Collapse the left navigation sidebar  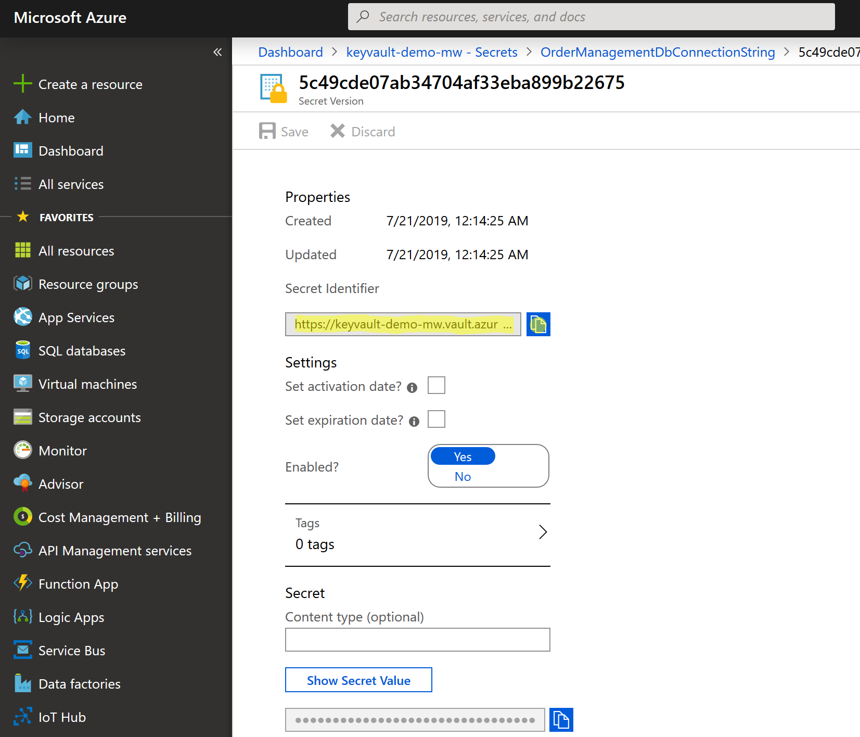pos(217,52)
